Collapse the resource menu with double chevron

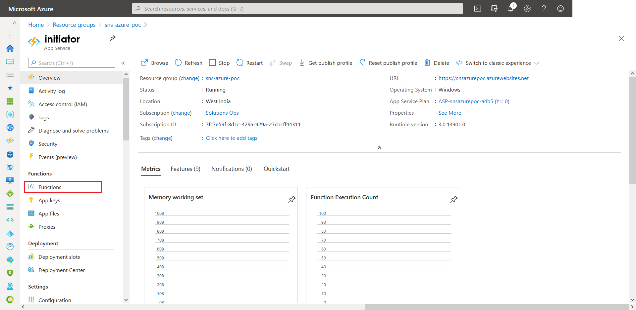[x=123, y=63]
